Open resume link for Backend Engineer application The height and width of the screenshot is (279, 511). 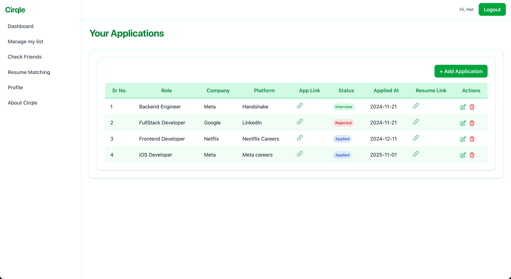click(416, 106)
